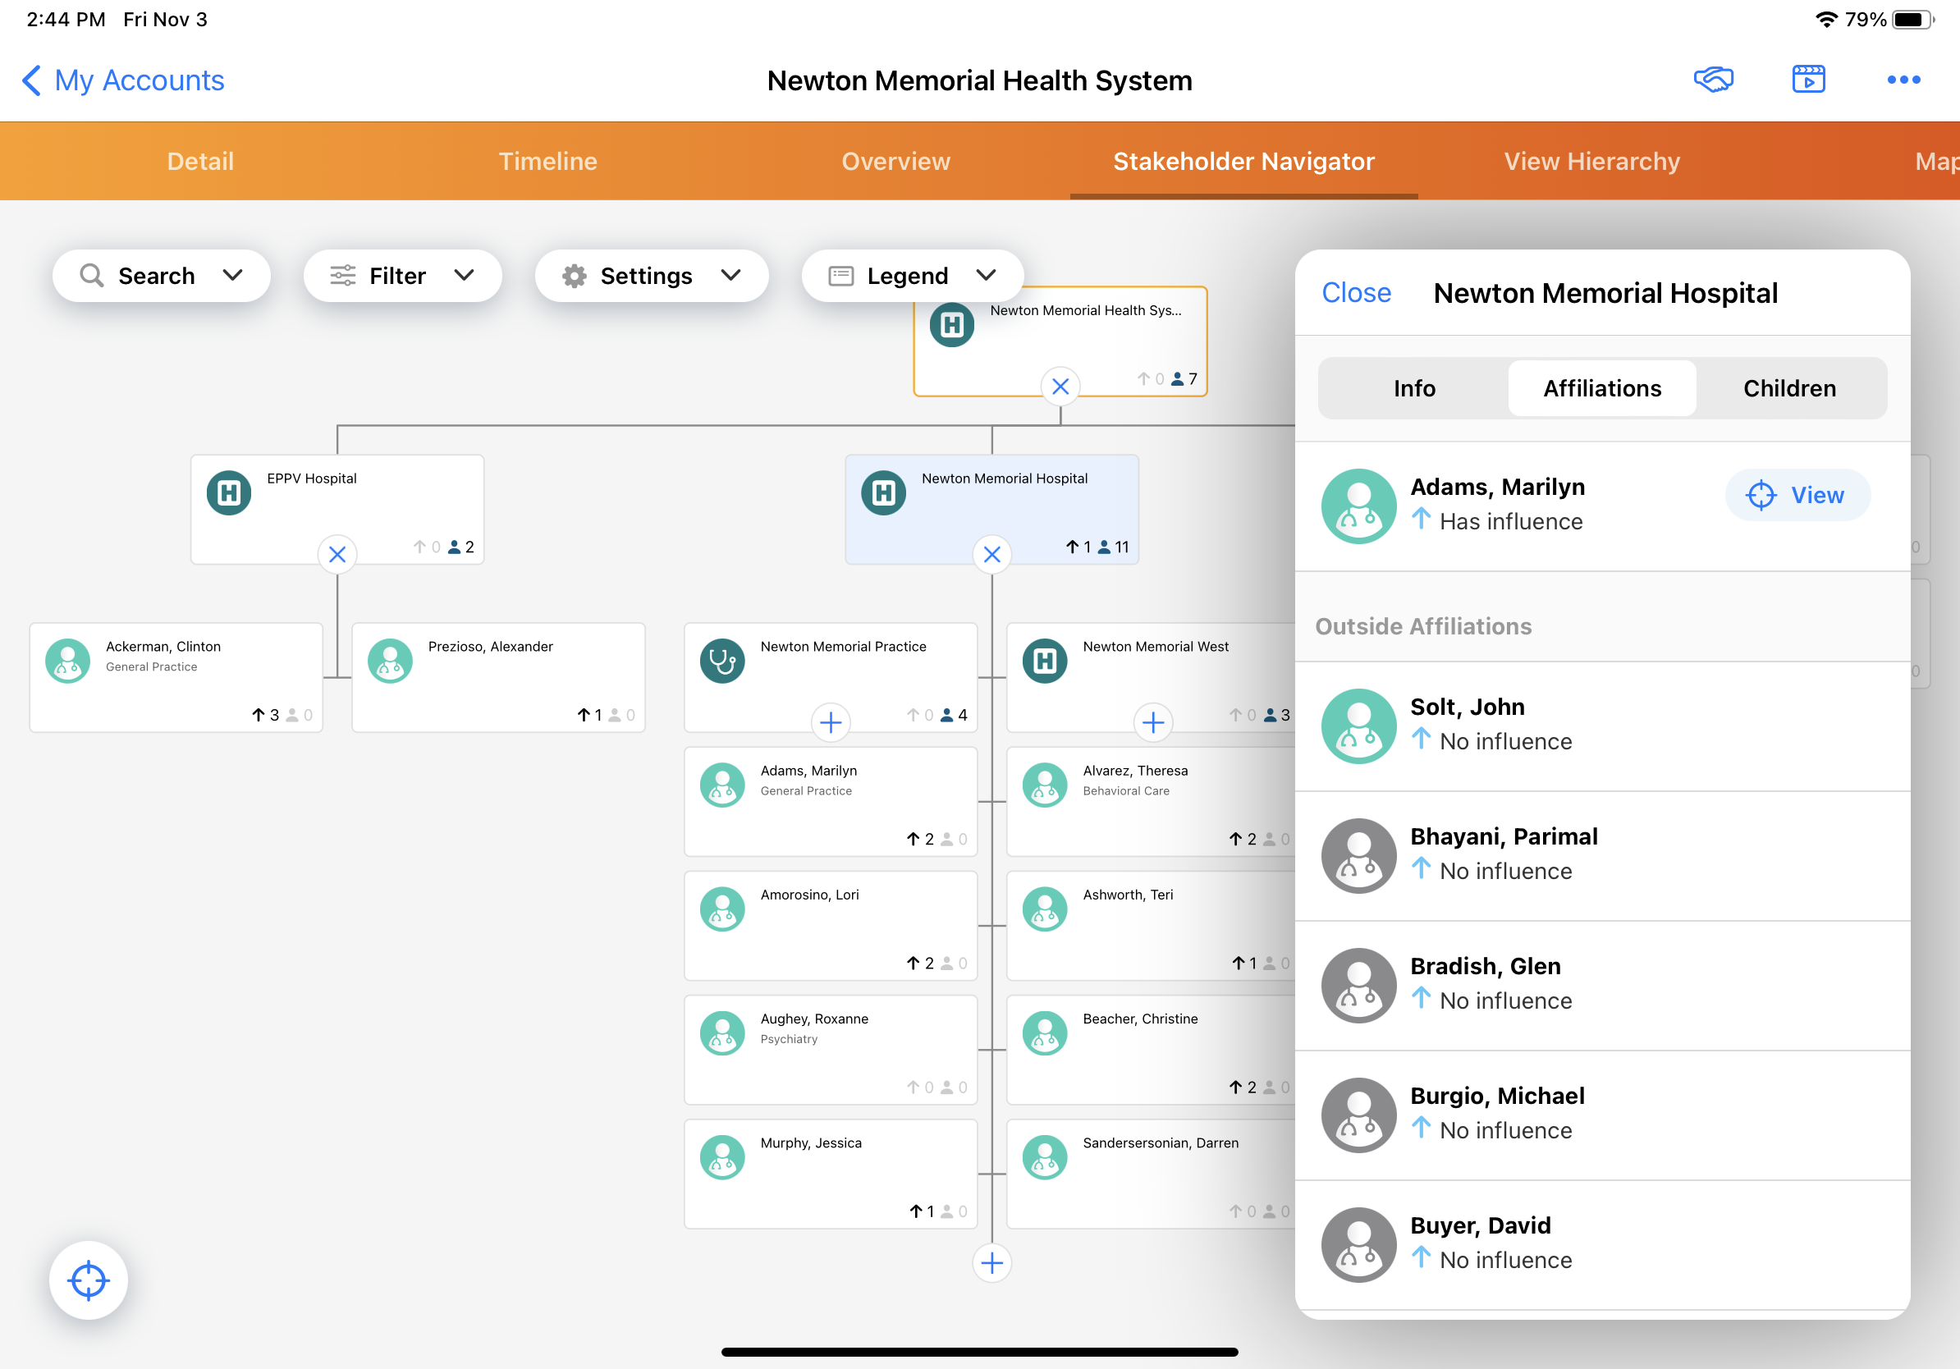
Task: Open the Legend dropdown
Action: (x=912, y=276)
